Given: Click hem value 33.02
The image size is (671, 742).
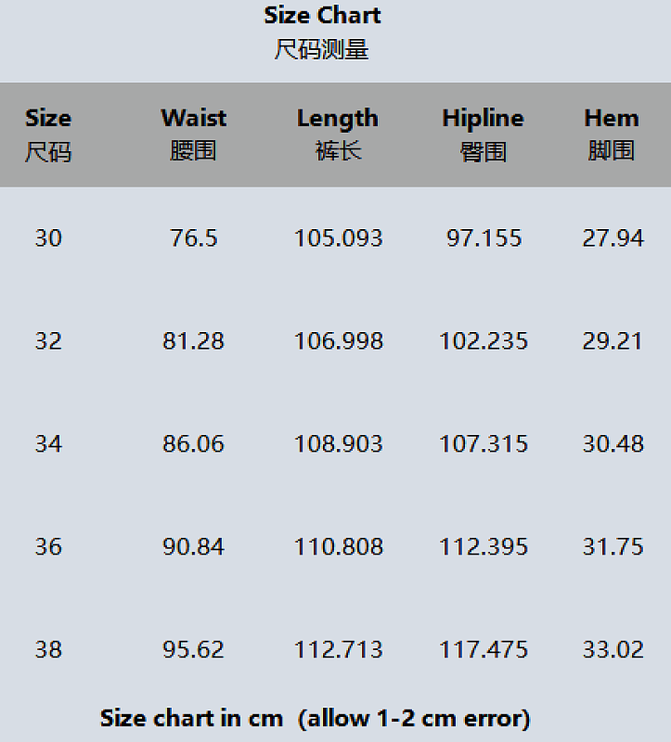Looking at the screenshot, I should [x=613, y=650].
